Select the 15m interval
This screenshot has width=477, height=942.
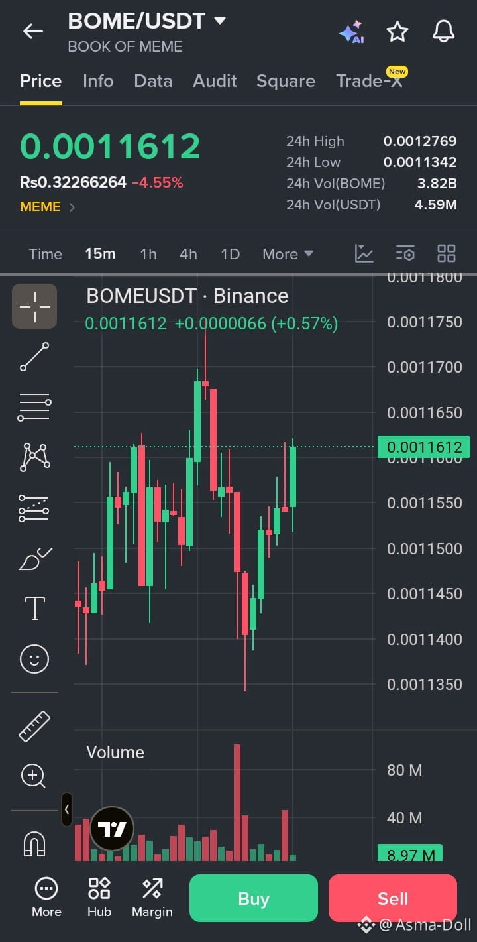tap(100, 254)
